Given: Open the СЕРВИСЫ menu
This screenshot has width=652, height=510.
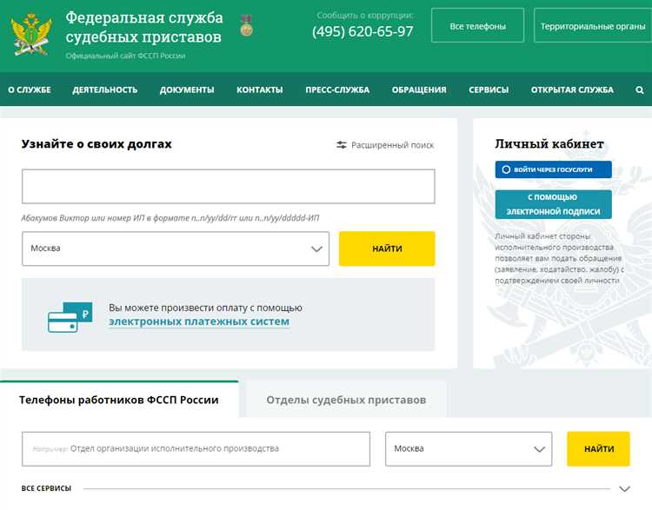Looking at the screenshot, I should point(489,89).
